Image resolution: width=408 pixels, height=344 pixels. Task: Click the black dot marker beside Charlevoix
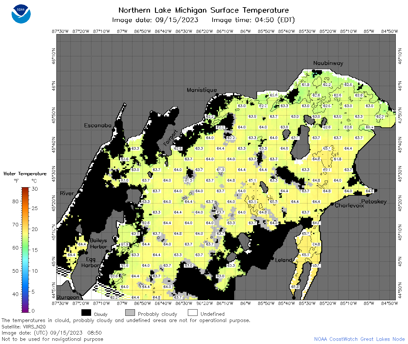(x=332, y=204)
